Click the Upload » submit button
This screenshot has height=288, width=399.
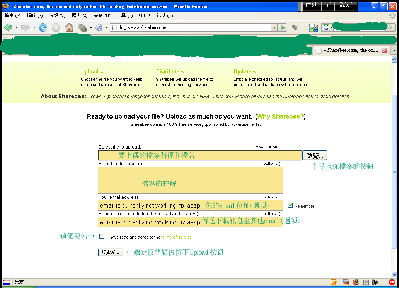pos(111,252)
